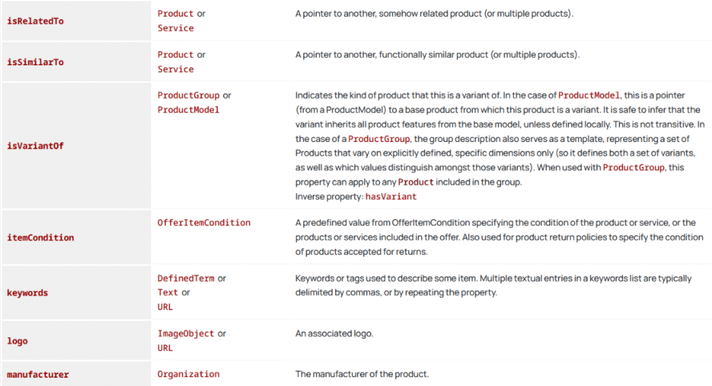The height and width of the screenshot is (386, 712).
Task: Click the manufacturer property name
Action: 38,374
